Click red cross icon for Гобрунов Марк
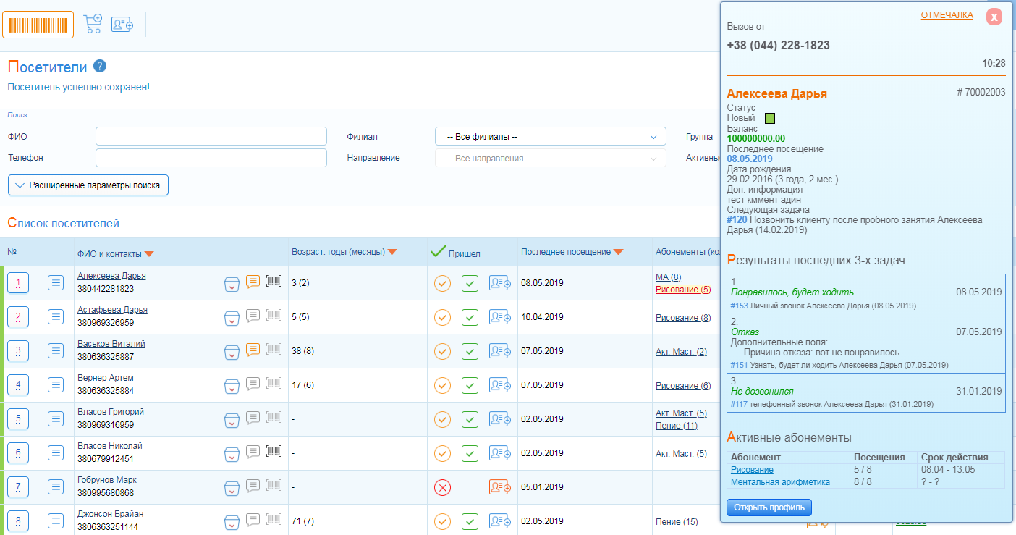This screenshot has height=535, width=1016. (x=442, y=487)
